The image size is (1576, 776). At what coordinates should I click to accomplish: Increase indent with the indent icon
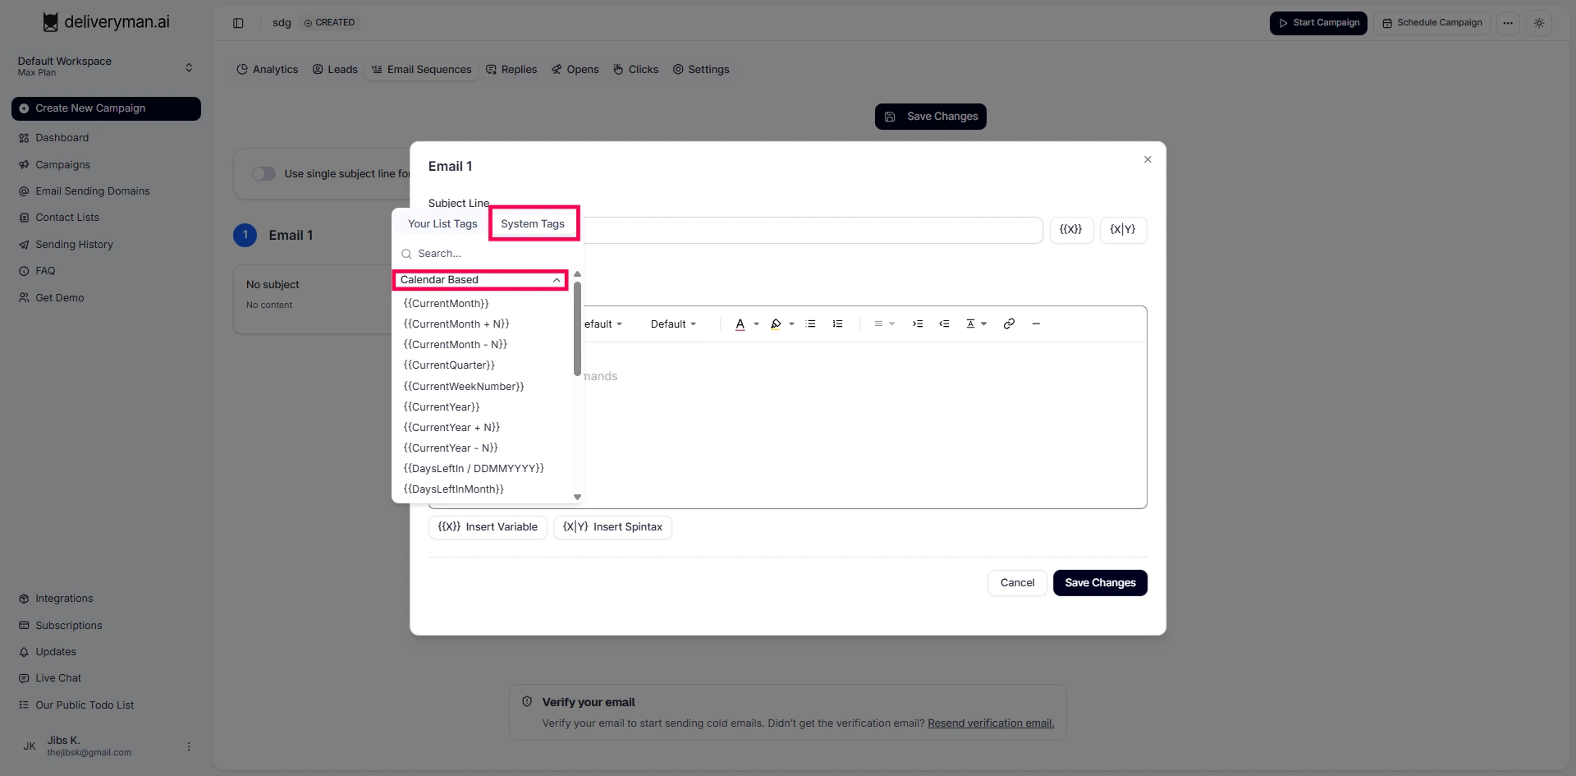(x=918, y=324)
